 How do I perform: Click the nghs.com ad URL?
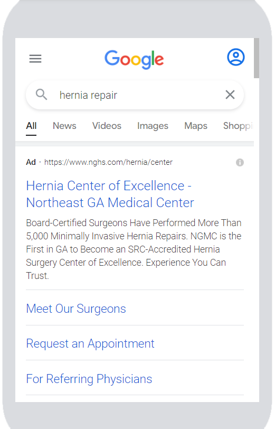coord(108,162)
